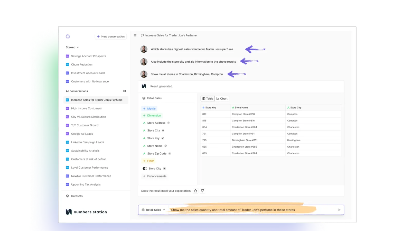The height and width of the screenshot is (231, 411).
Task: Click the thumbs up feedback icon
Action: point(196,191)
